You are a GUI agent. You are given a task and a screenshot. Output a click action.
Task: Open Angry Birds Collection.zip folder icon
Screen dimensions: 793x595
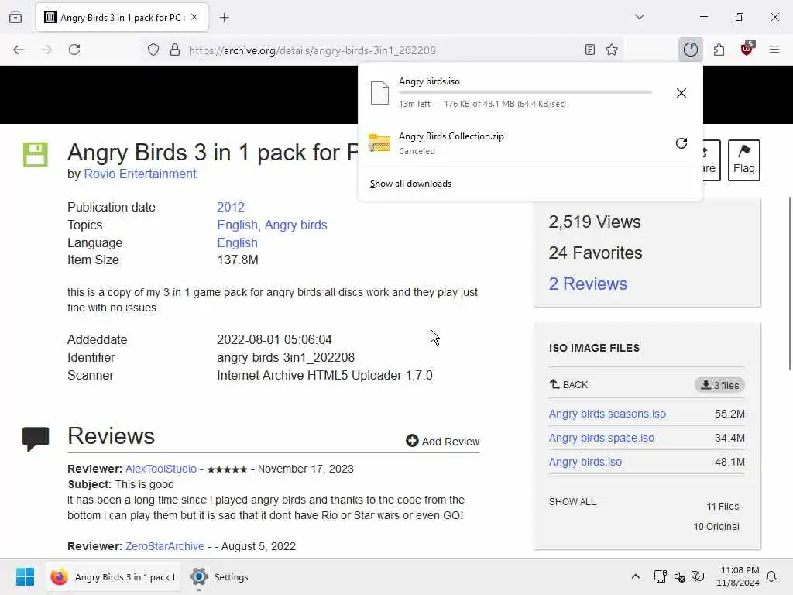pos(379,143)
